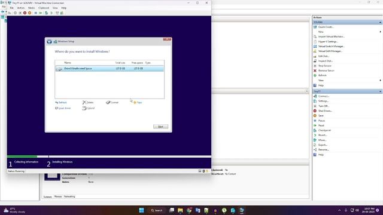Open the View menu in VM Connection
The width and height of the screenshot is (383, 215).
tap(55, 8)
